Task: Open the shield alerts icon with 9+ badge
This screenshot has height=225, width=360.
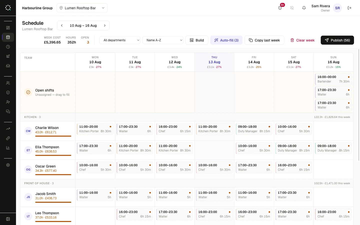Action: (x=280, y=8)
